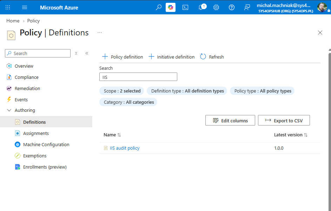Image resolution: width=331 pixels, height=211 pixels.
Task: Open the Category filter pill
Action: click(x=128, y=102)
